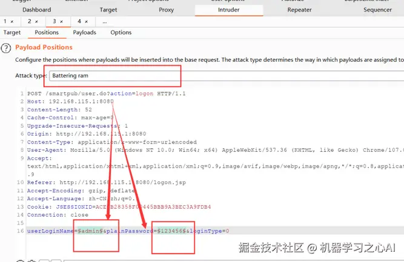Go to the Repeater tab
This screenshot has height=262, width=404.
tap(299, 10)
